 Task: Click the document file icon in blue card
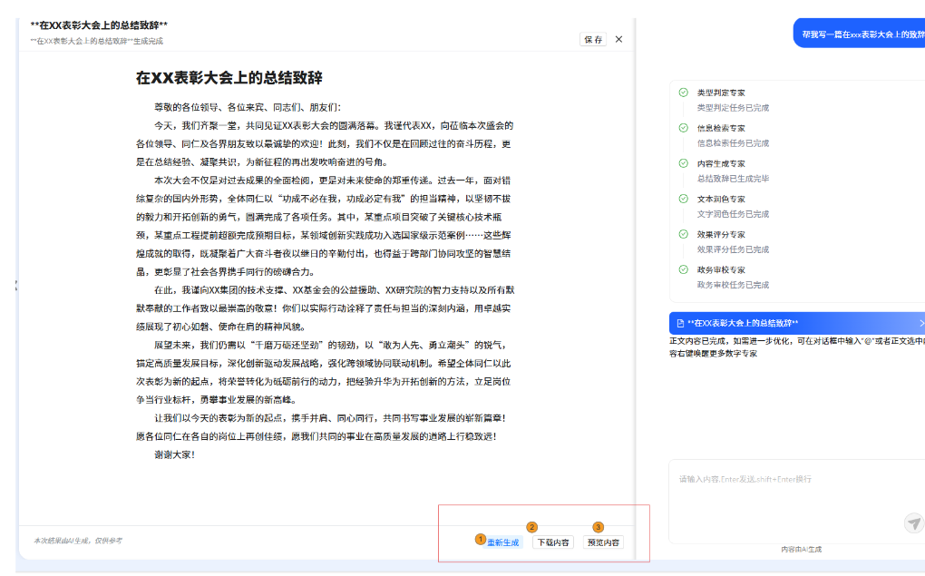(679, 323)
